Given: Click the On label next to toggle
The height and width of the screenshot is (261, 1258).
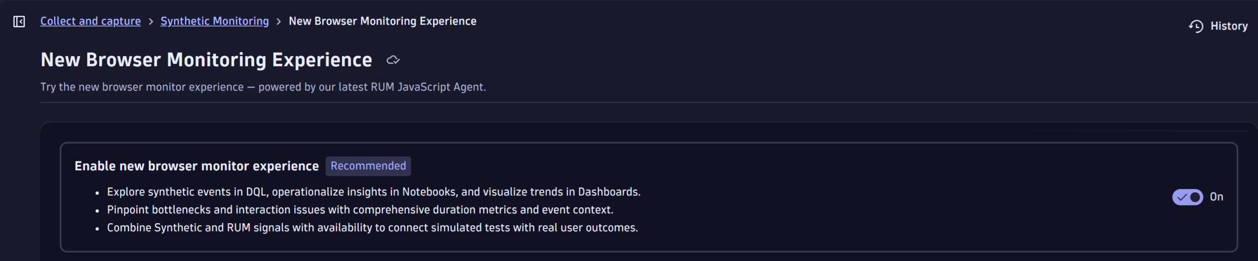Looking at the screenshot, I should [1216, 197].
